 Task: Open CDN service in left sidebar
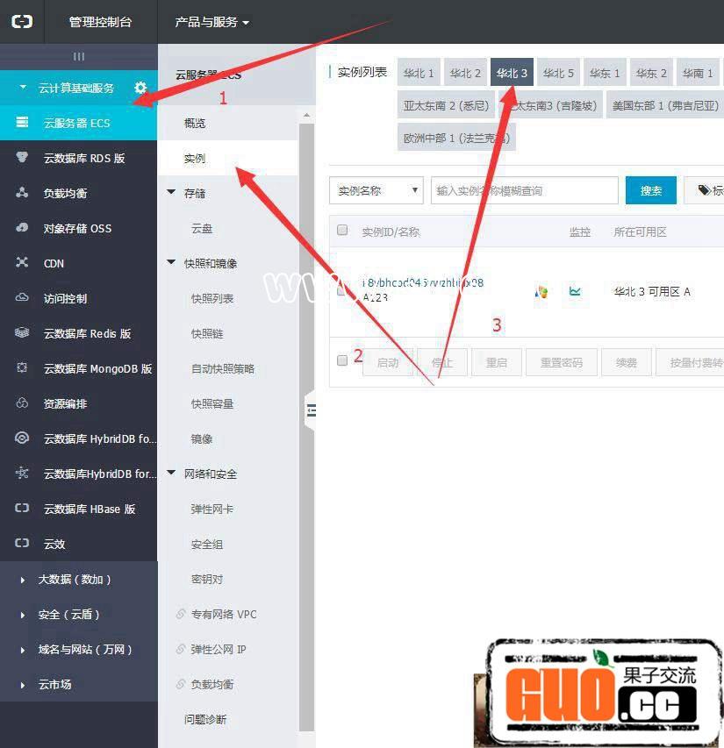tap(54, 263)
